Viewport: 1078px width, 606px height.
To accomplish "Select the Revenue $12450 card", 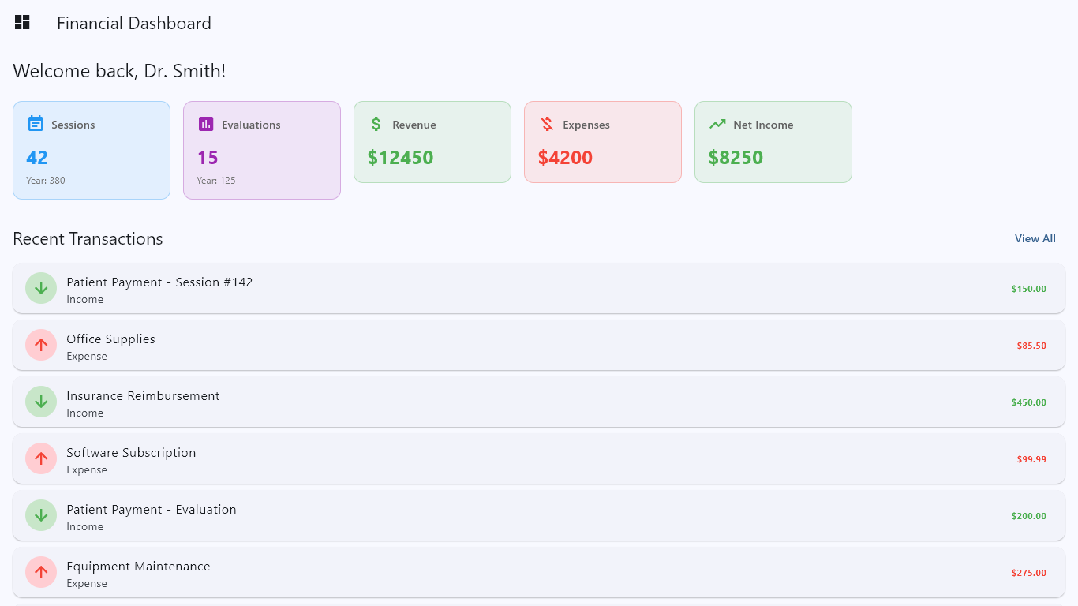I will pos(432,142).
